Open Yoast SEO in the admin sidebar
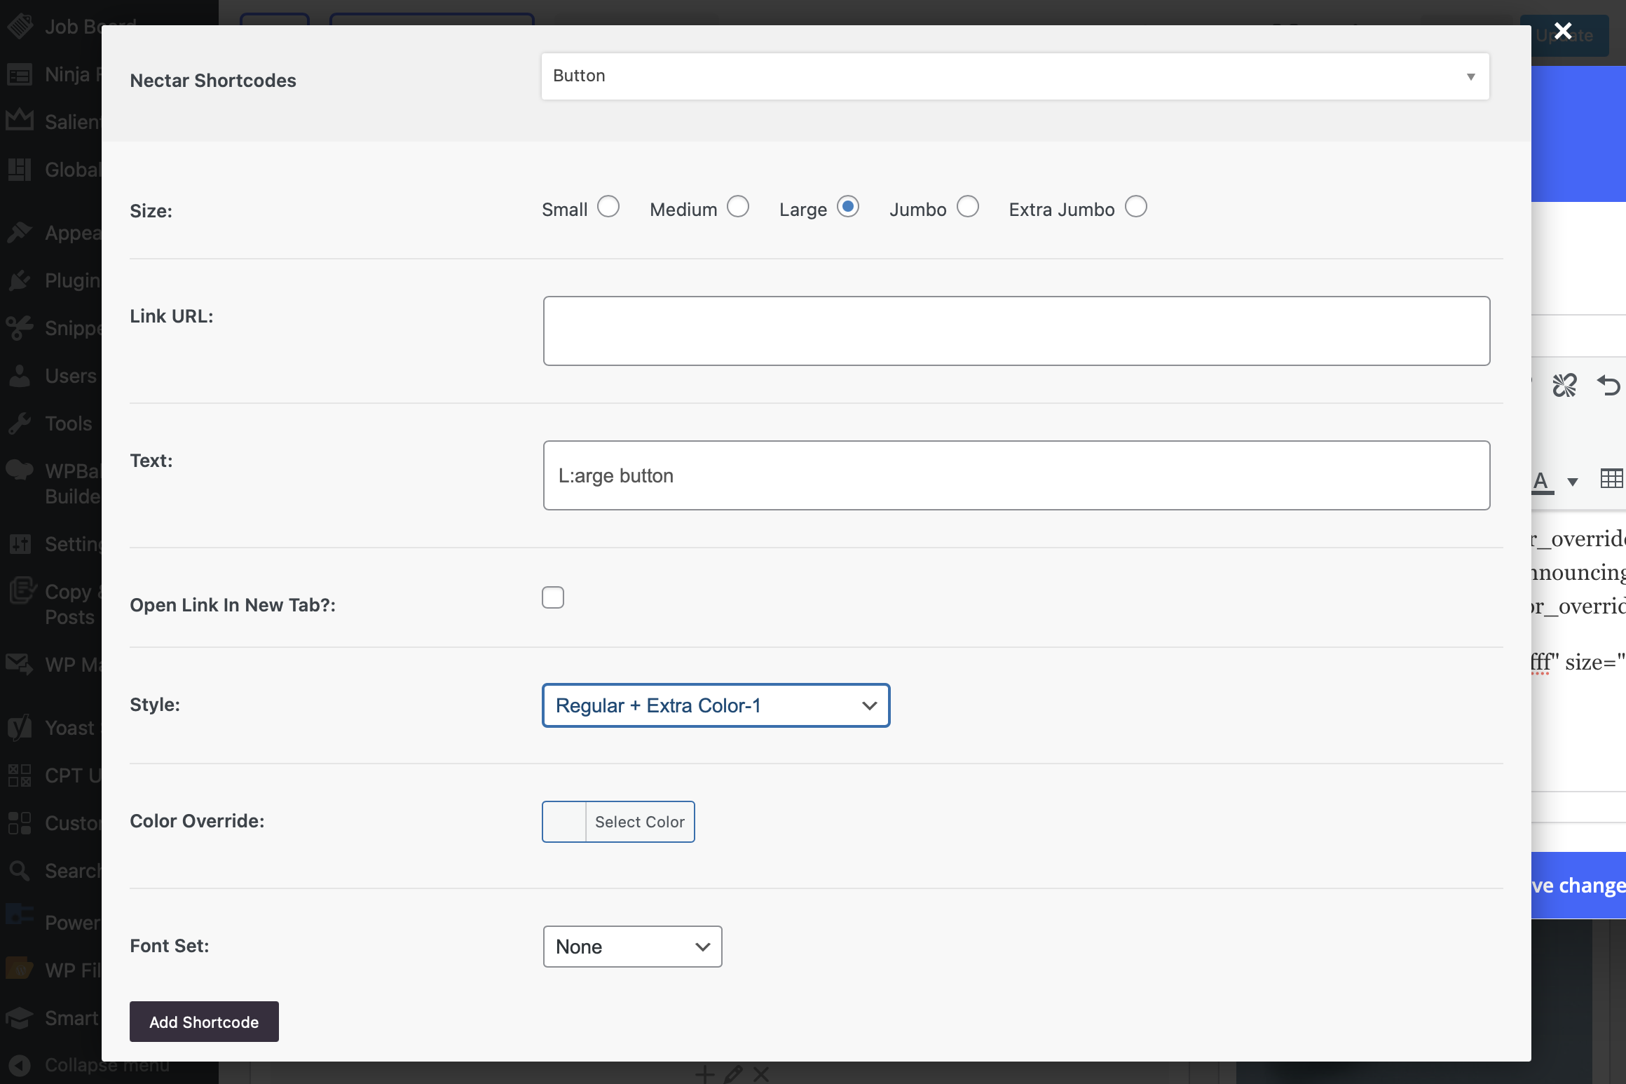 tap(20, 727)
